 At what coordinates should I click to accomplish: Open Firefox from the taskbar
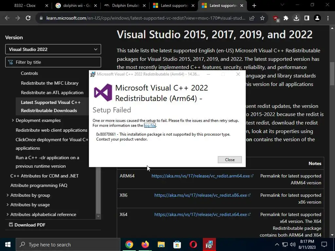coord(145,244)
